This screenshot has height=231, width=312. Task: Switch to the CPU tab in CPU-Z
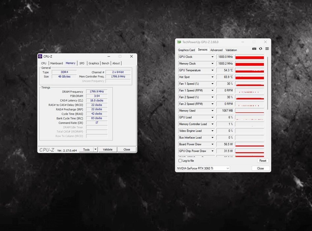(44, 63)
